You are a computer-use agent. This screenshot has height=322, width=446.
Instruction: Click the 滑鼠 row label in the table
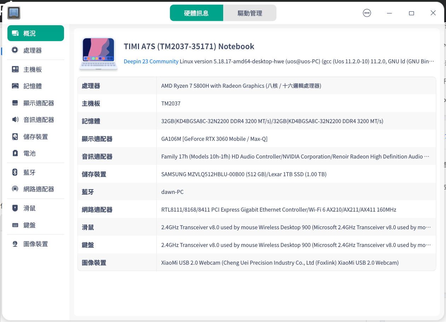coord(88,227)
